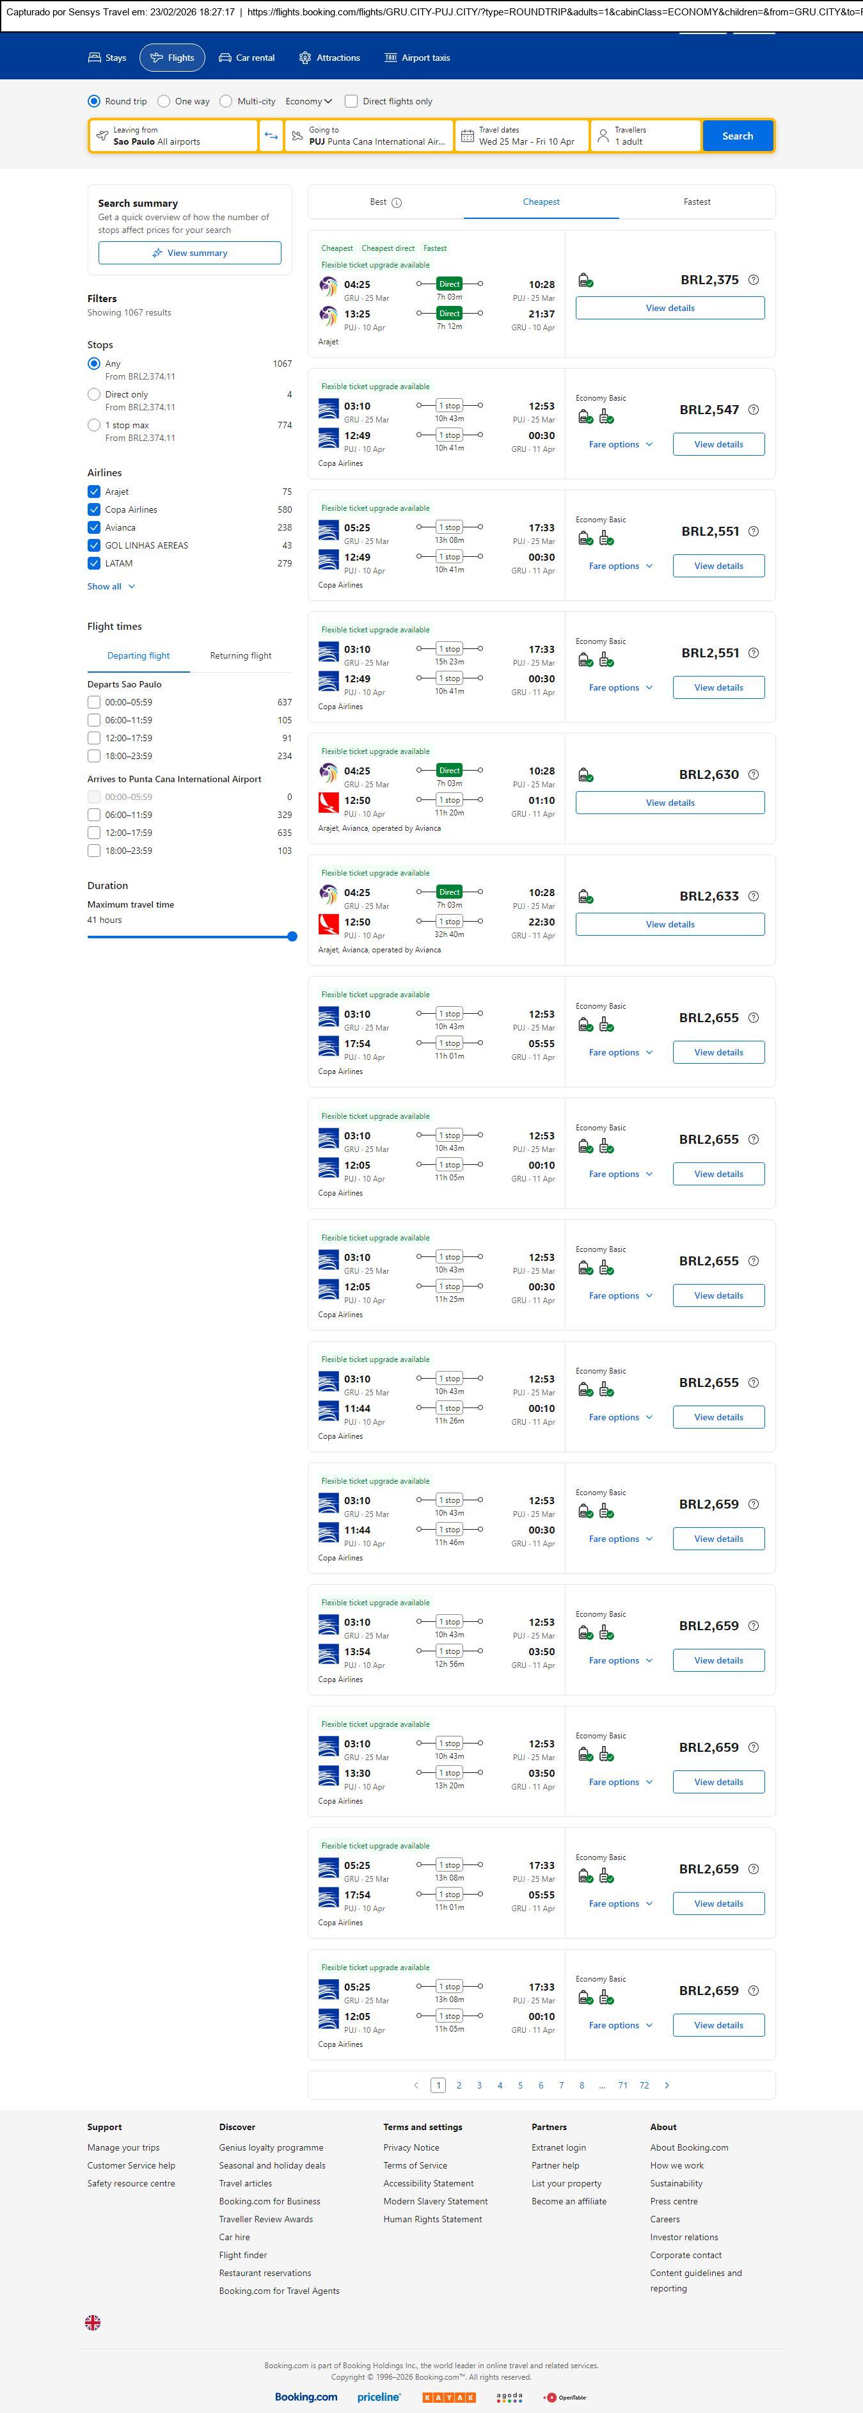The height and width of the screenshot is (2413, 863).
Task: Open the Car rental section
Action: point(246,58)
